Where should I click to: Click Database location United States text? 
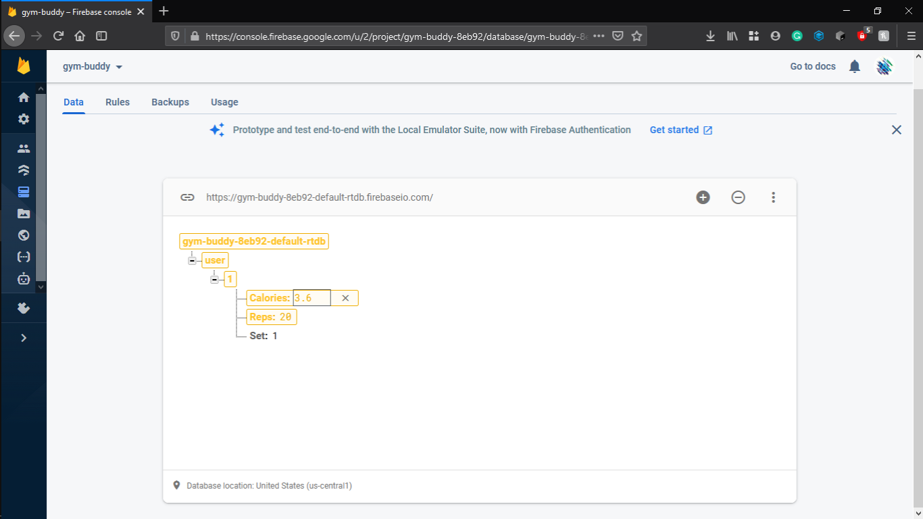269,486
